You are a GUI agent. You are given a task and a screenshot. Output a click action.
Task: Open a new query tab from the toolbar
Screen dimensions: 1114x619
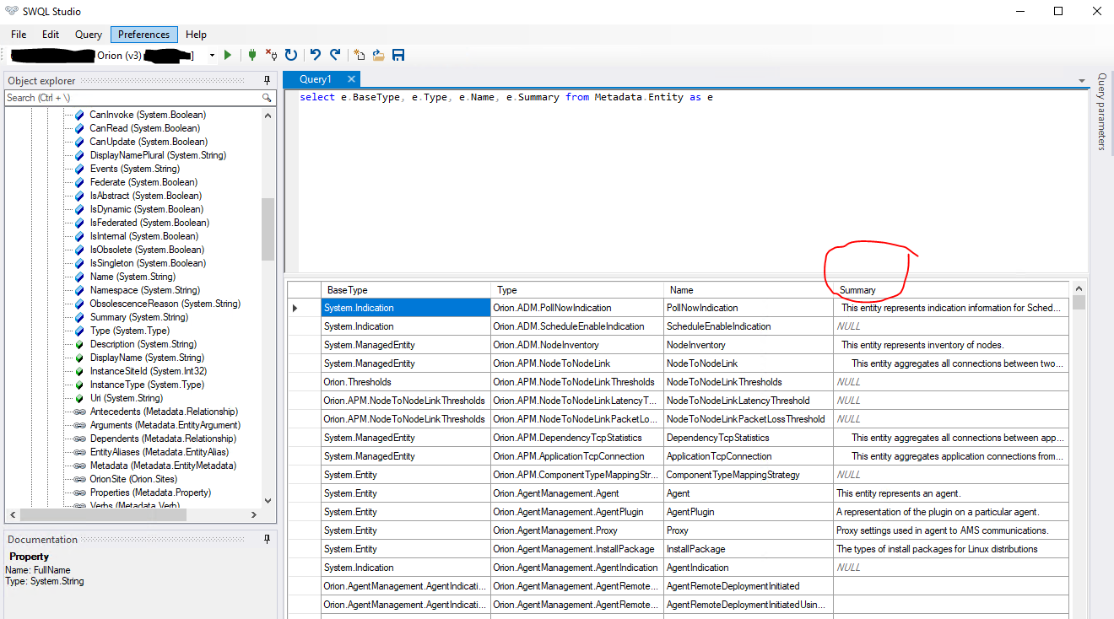360,56
